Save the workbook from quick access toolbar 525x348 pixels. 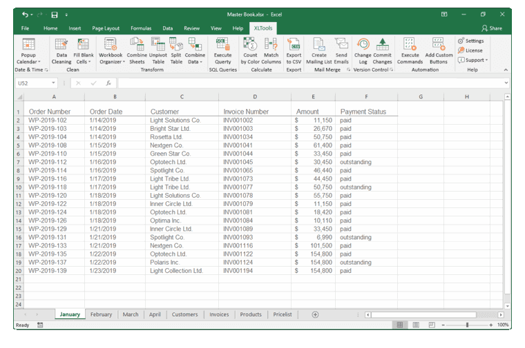[x=55, y=14]
